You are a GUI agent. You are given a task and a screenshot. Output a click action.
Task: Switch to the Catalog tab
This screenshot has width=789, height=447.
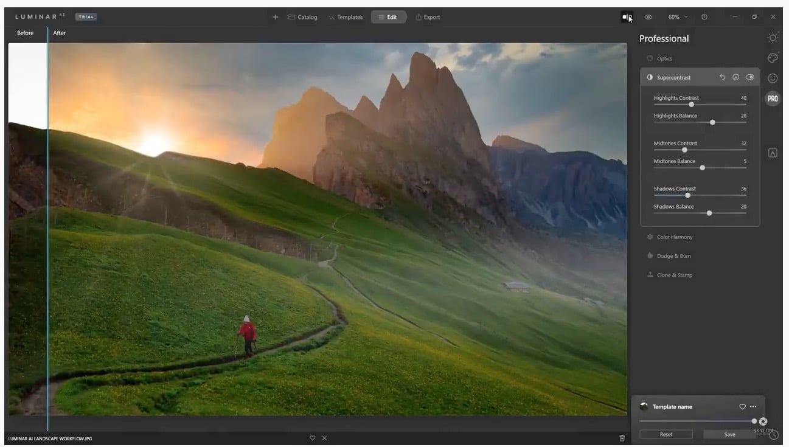[x=302, y=17]
